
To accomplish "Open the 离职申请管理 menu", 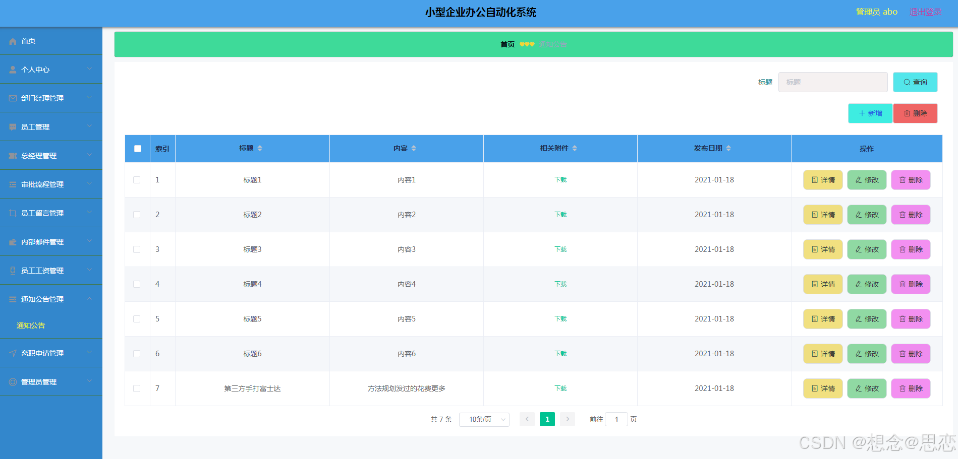I will coord(51,353).
